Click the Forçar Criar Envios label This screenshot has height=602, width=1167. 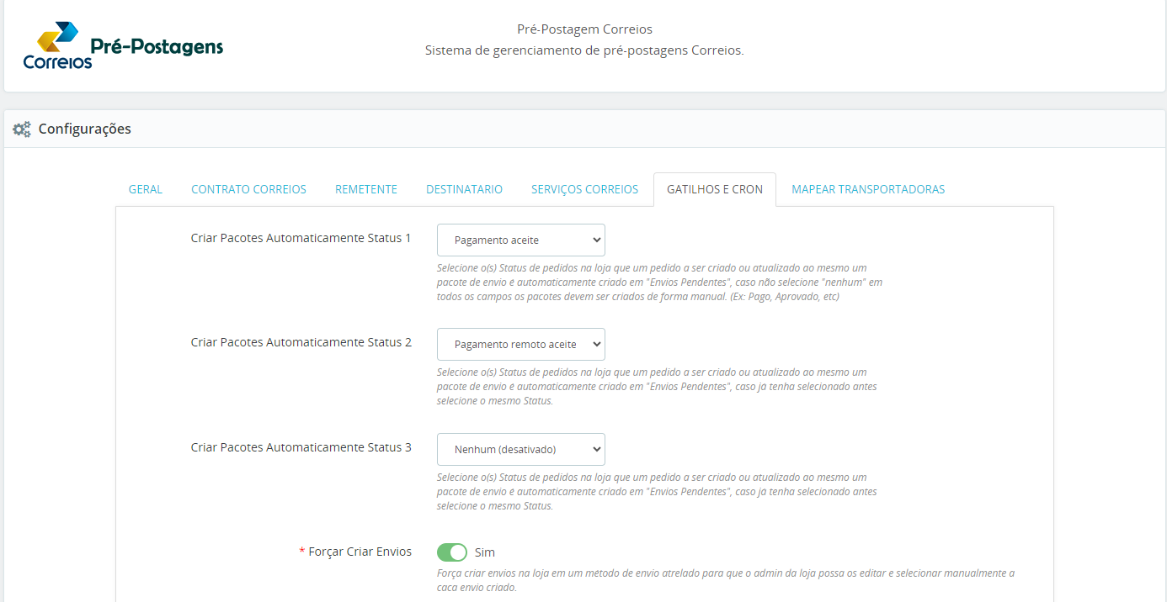click(x=360, y=552)
